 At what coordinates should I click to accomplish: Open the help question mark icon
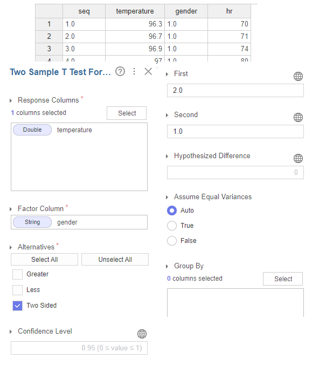coord(120,71)
